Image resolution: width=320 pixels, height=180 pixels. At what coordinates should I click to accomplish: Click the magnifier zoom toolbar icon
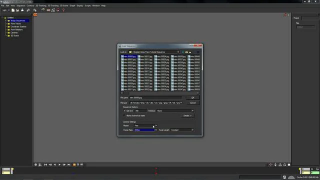click(x=35, y=10)
